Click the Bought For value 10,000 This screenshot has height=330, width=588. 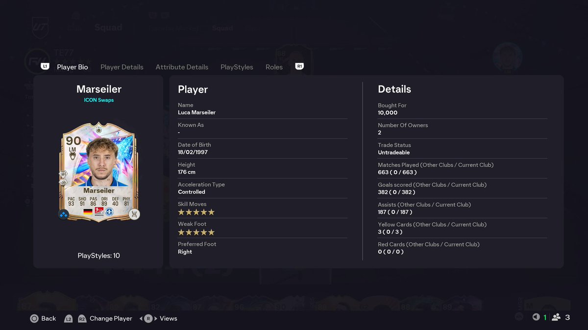(388, 112)
